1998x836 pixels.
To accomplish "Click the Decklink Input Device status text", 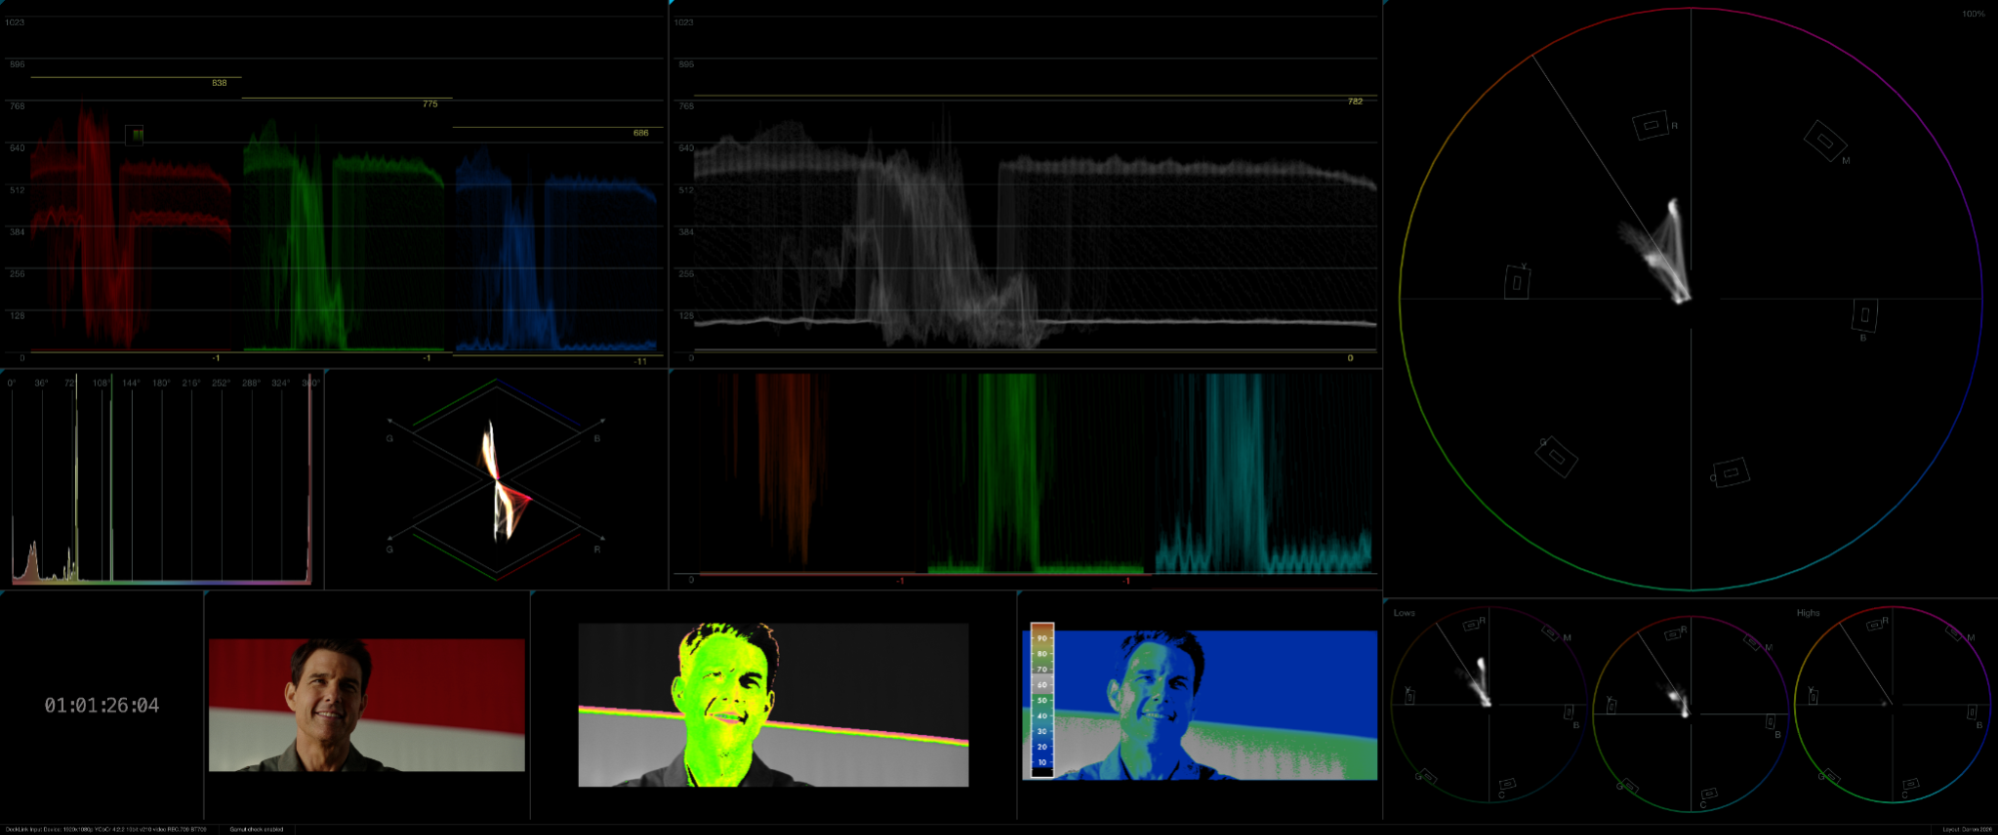I will click(106, 829).
